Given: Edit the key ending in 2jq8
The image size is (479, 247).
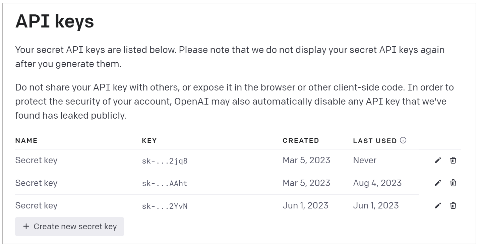Looking at the screenshot, I should coord(437,160).
